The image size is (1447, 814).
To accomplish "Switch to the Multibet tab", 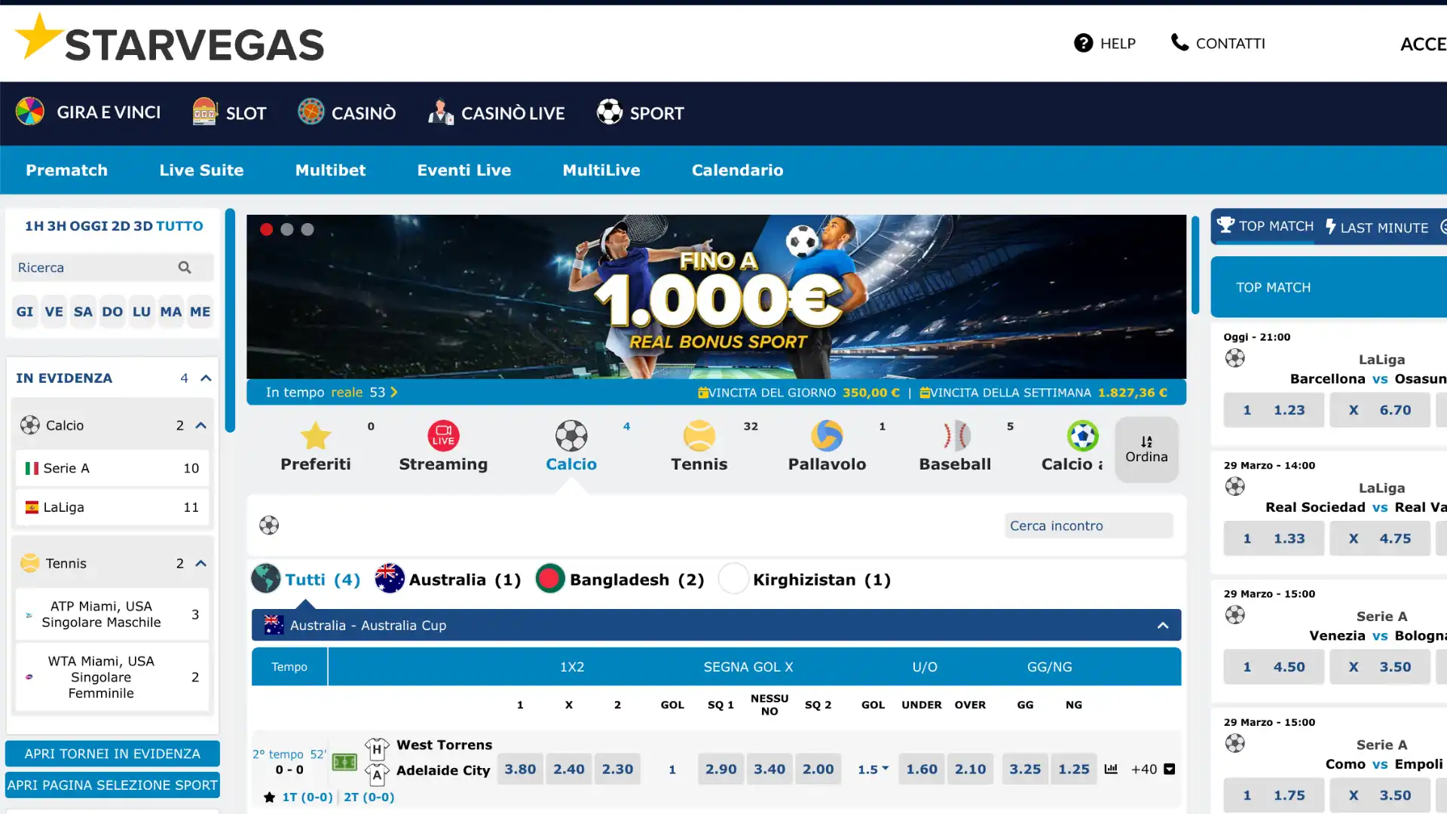I will point(330,170).
